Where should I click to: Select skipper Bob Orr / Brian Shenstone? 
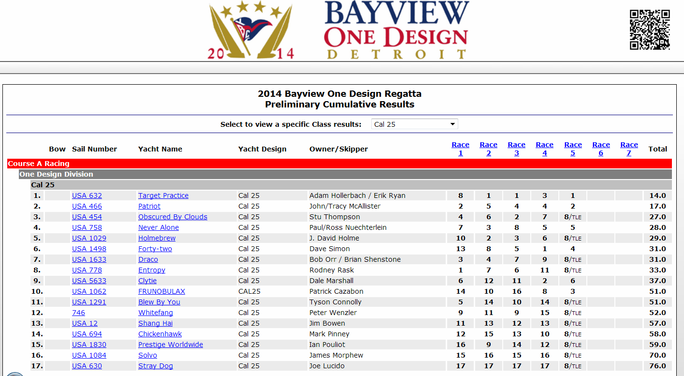coord(355,259)
